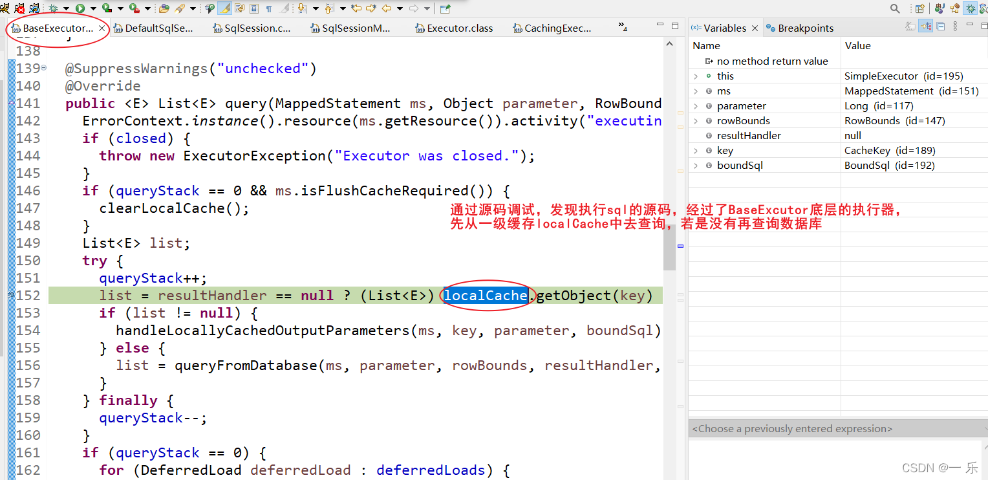Screen dimensions: 988x480
Task: Click the Open Type folder icon
Action: coord(164,8)
